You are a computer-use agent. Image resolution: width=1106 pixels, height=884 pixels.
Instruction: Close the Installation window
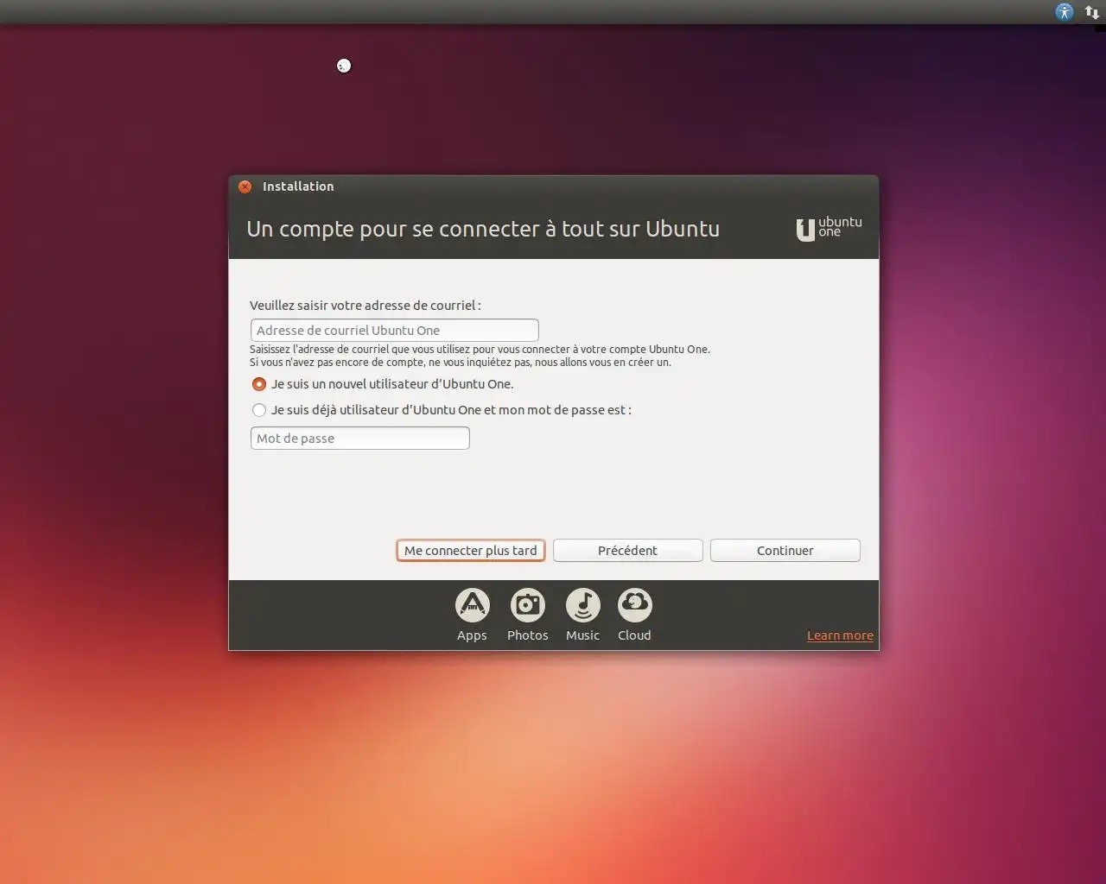245,186
